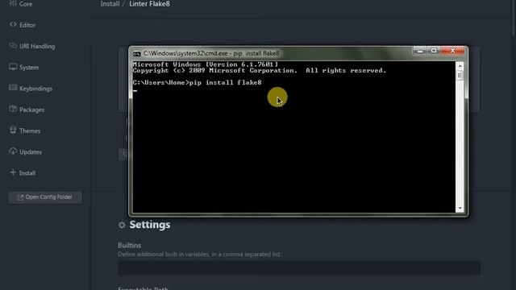The width and height of the screenshot is (516, 290).
Task: Click the Core sliders icon
Action: pyautogui.click(x=13, y=3)
